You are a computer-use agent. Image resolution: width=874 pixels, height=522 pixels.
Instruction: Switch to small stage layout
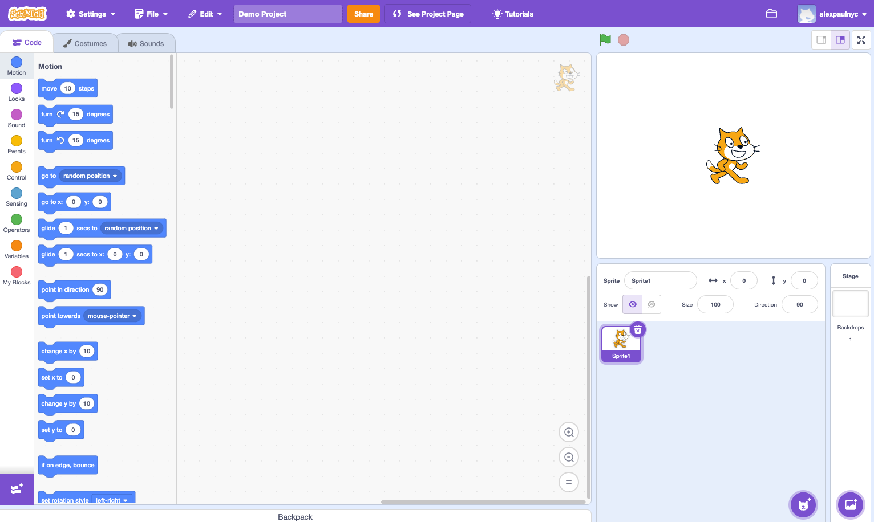(821, 40)
